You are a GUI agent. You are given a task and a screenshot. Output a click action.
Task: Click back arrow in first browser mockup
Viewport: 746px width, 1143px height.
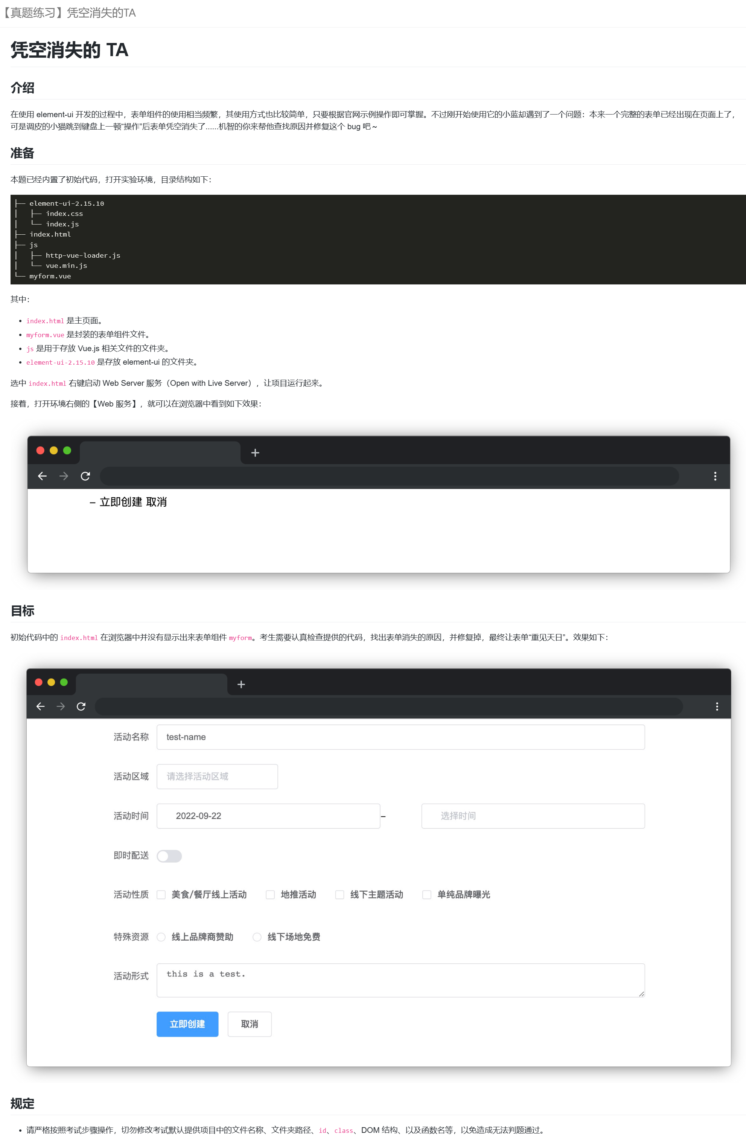[42, 476]
